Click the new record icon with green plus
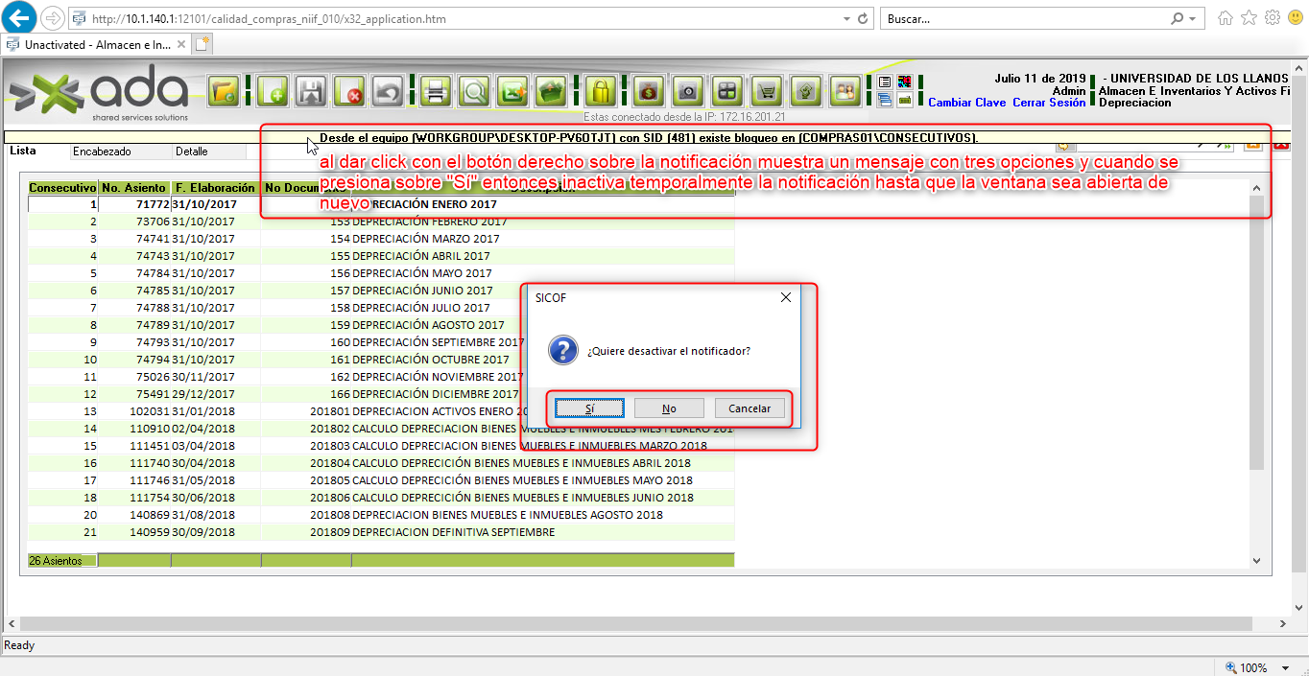The width and height of the screenshot is (1309, 676). 274,92
